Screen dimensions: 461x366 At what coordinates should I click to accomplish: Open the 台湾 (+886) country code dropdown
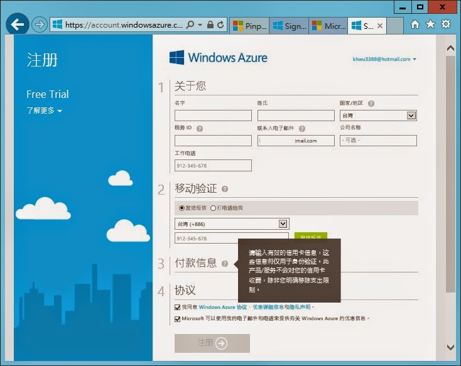(x=232, y=224)
